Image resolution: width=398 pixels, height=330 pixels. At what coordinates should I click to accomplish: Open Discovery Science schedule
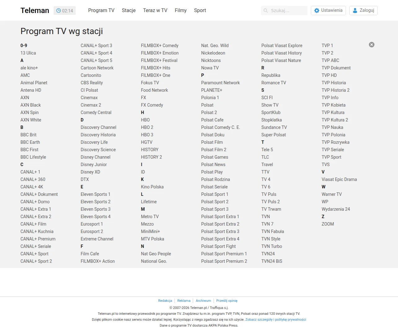click(98, 150)
